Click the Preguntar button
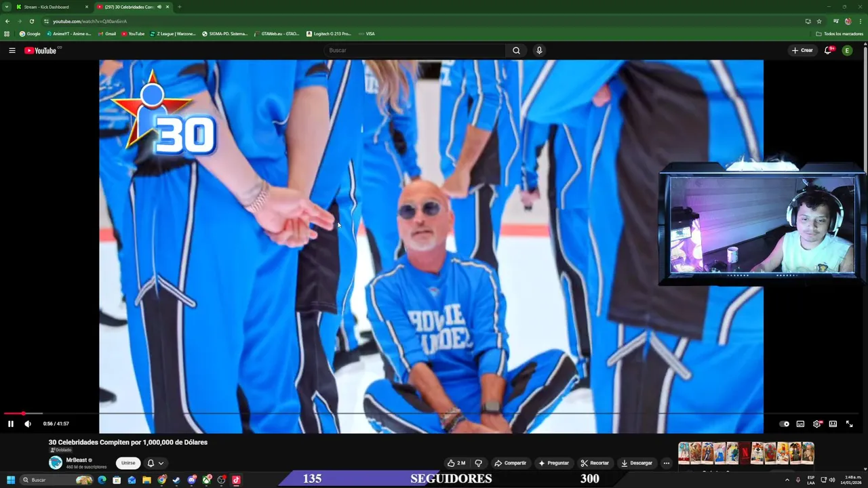This screenshot has width=868, height=488. click(x=553, y=463)
